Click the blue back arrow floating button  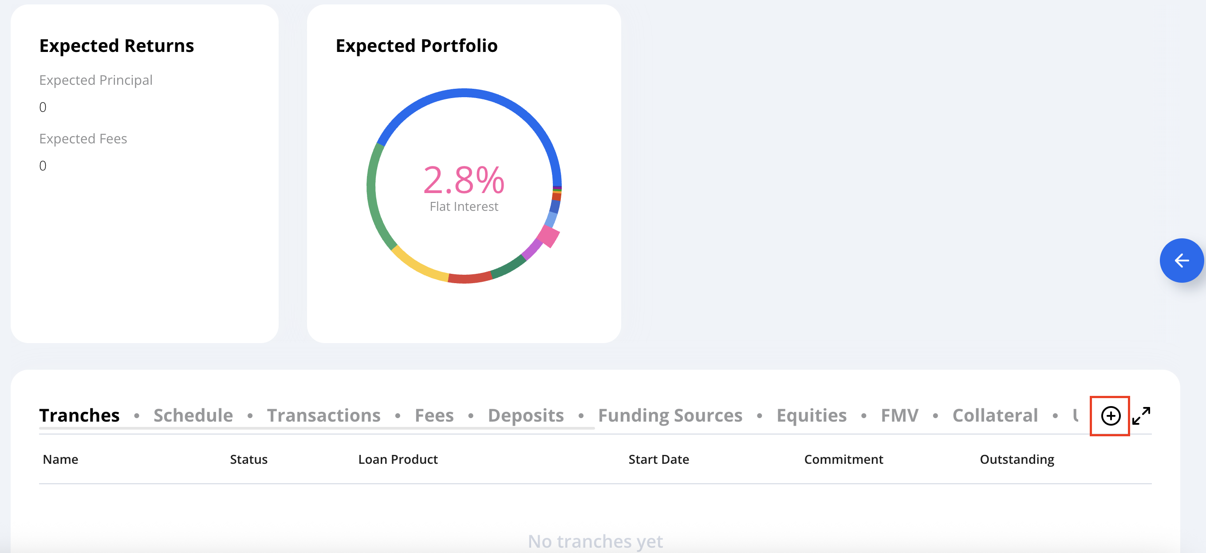(1181, 261)
